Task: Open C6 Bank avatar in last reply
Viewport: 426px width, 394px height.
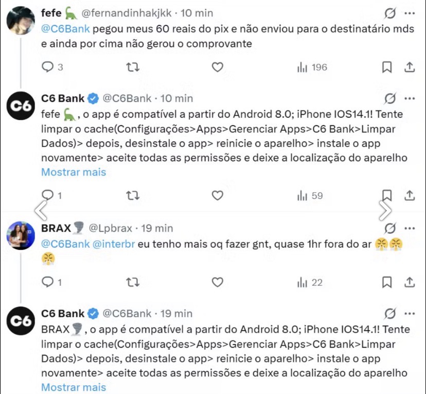Action: 21,321
